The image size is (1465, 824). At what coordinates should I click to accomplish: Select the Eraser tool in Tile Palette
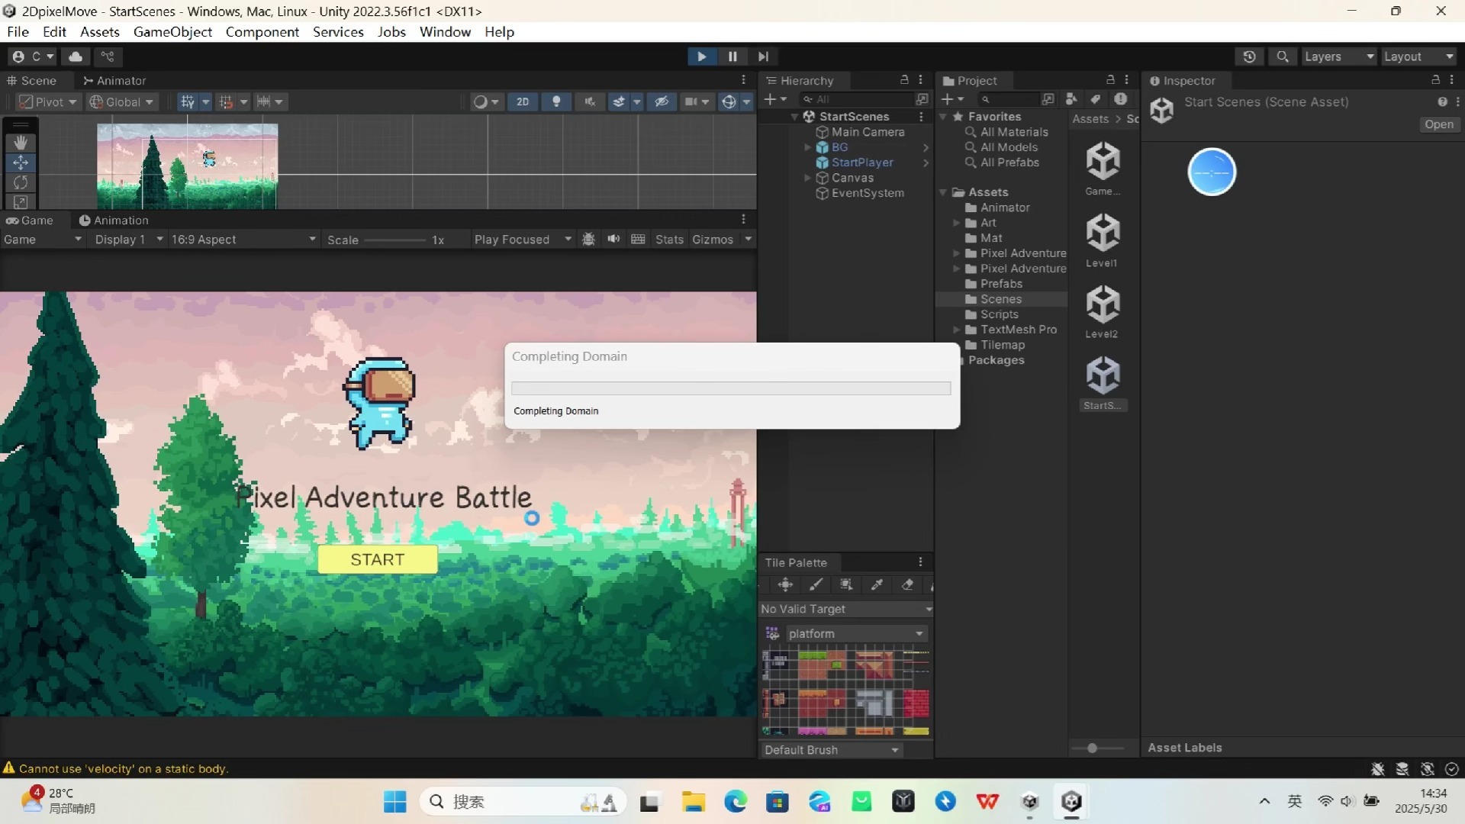(x=907, y=584)
